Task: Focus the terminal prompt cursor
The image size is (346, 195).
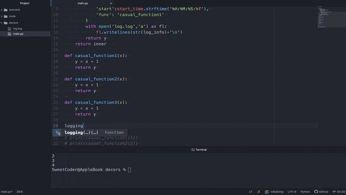Action: [129, 170]
